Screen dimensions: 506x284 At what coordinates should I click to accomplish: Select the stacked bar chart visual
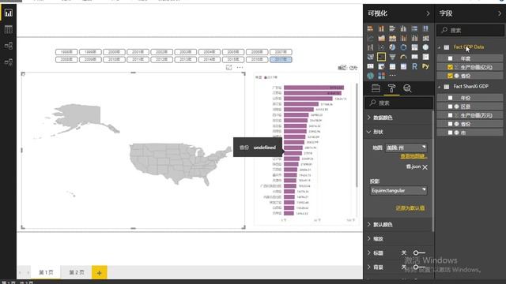(370, 28)
